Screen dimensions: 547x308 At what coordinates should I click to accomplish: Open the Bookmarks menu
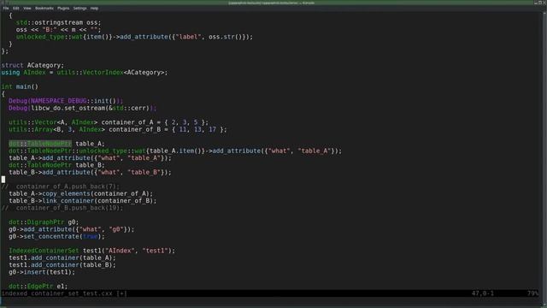(44, 8)
